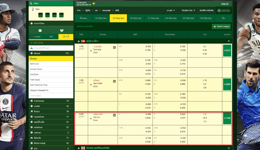Open the ประวัติการเดิมพัน bet history link
Image resolution: width=260 pixels, height=150 pixels.
(x=206, y=10)
